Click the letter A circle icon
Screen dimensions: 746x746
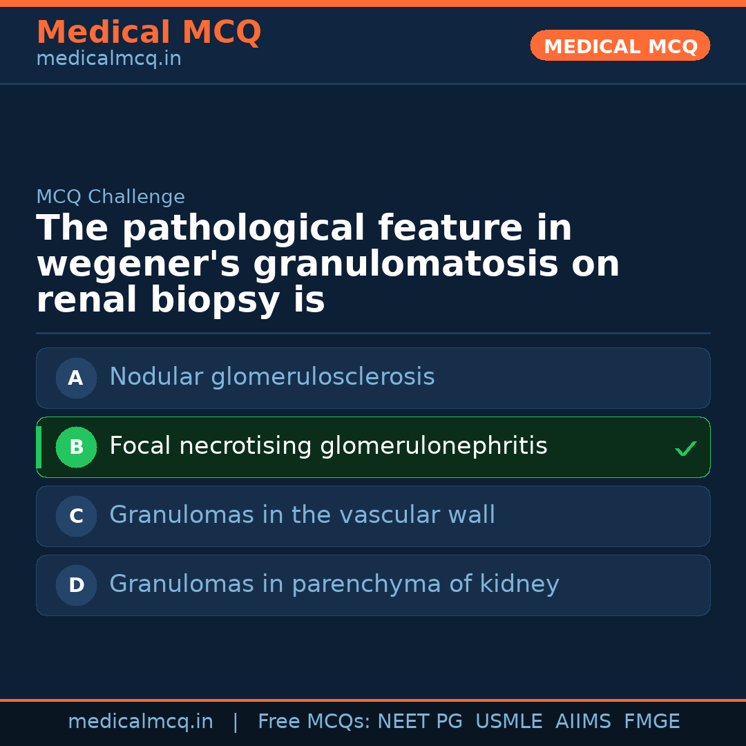76,378
